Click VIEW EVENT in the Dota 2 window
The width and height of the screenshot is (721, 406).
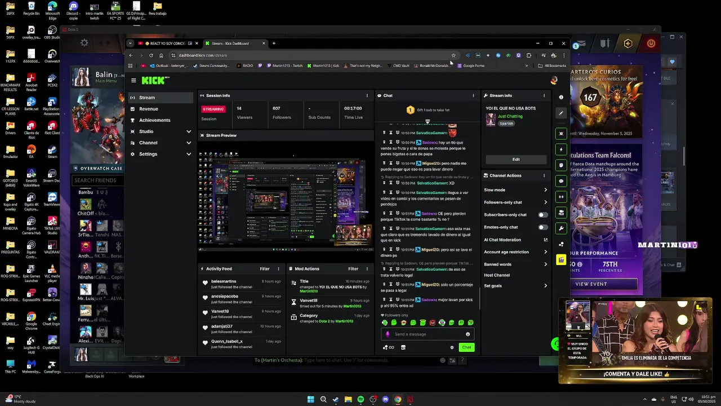coord(591,284)
